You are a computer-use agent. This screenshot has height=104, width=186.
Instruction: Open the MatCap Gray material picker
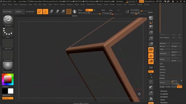pyautogui.click(x=8, y=67)
